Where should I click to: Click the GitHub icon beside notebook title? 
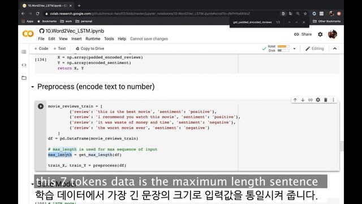[41, 31]
